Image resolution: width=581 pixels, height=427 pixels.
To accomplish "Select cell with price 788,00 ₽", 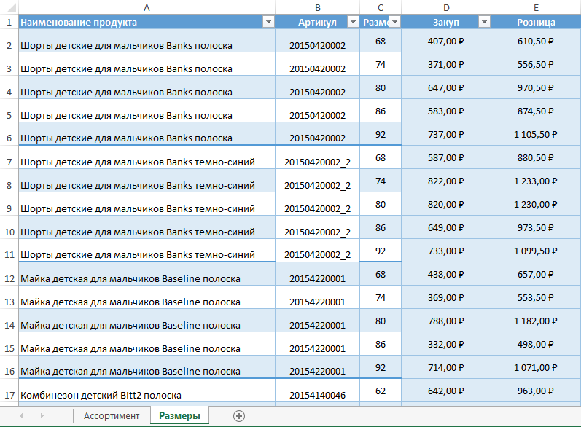I will point(446,321).
